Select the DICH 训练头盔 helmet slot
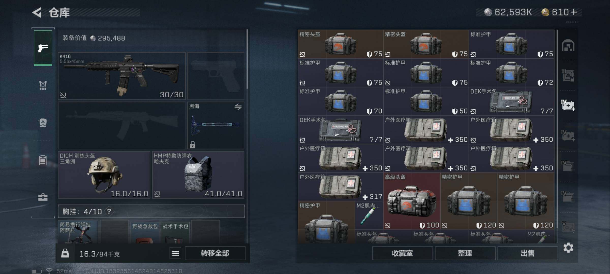This screenshot has width=610, height=274. pyautogui.click(x=104, y=175)
